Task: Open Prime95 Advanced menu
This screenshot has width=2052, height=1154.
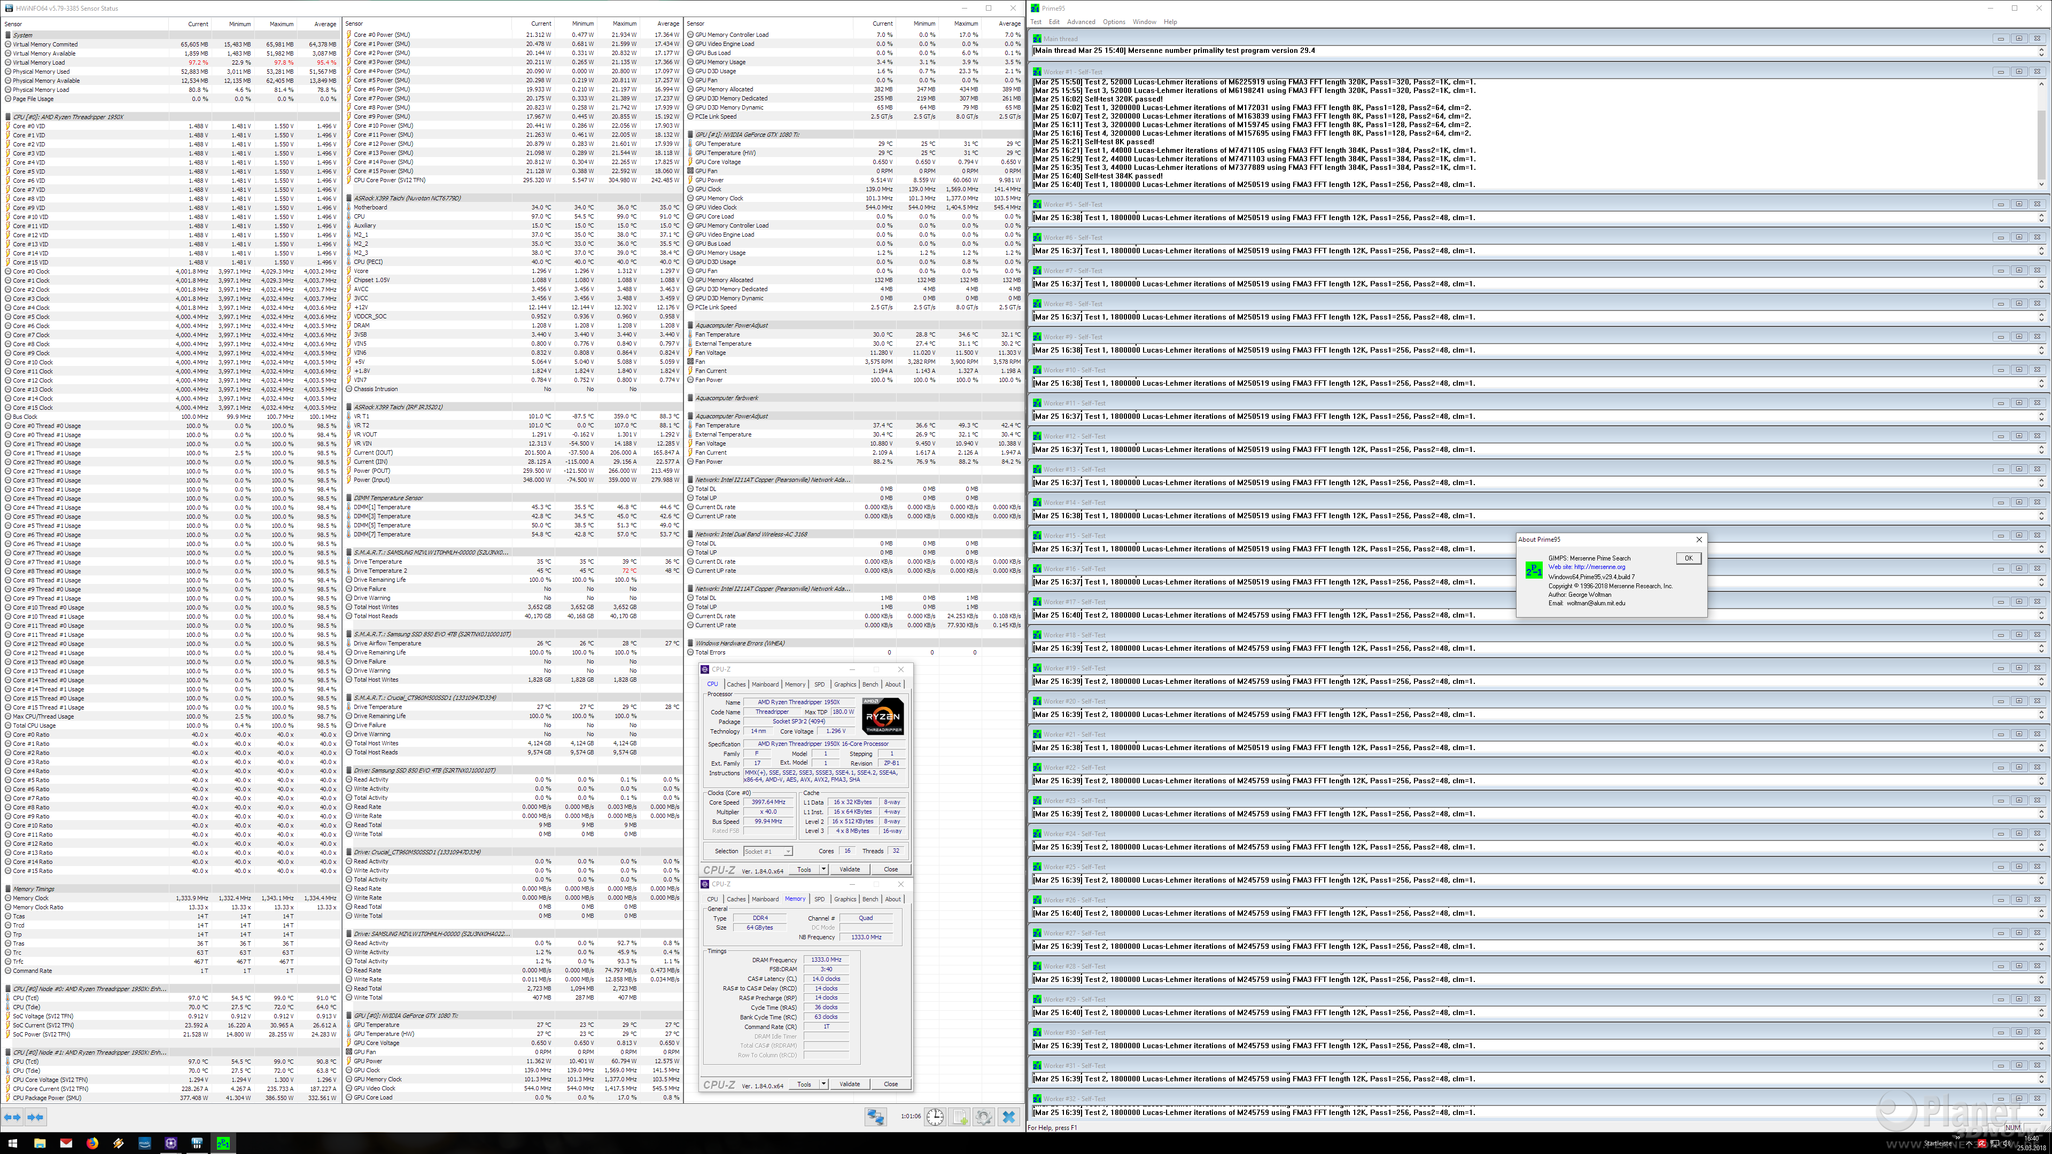Action: point(1081,21)
